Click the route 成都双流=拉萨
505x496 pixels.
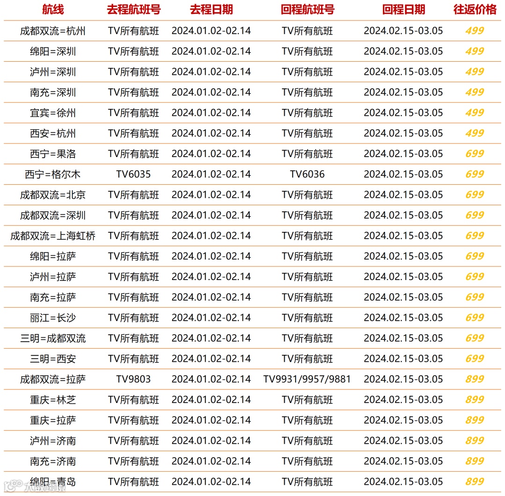pos(53,380)
